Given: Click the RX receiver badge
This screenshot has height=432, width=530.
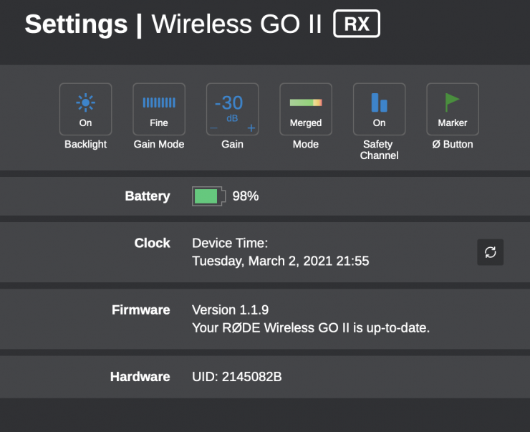Looking at the screenshot, I should (x=357, y=24).
